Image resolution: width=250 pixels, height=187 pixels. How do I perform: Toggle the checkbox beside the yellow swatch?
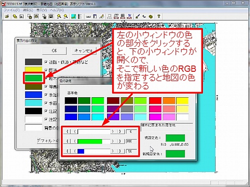tap(46, 70)
